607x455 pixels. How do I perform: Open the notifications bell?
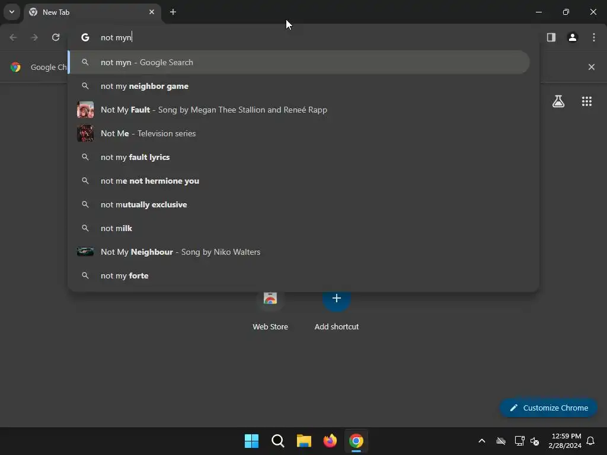pos(591,441)
